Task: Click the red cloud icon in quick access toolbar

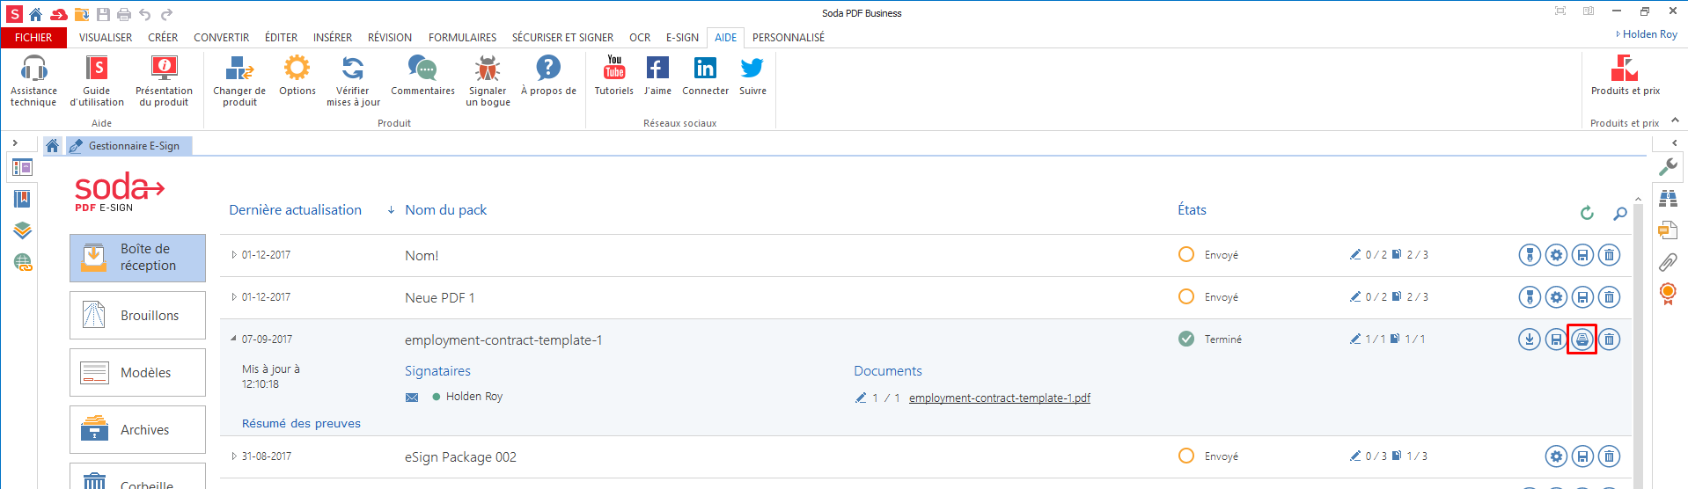Action: pyautogui.click(x=58, y=14)
